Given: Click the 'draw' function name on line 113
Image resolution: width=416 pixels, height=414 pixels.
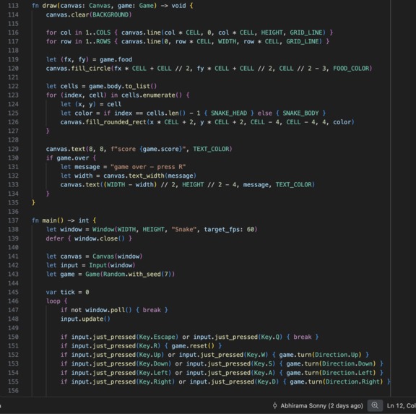Looking at the screenshot, I should (50, 6).
